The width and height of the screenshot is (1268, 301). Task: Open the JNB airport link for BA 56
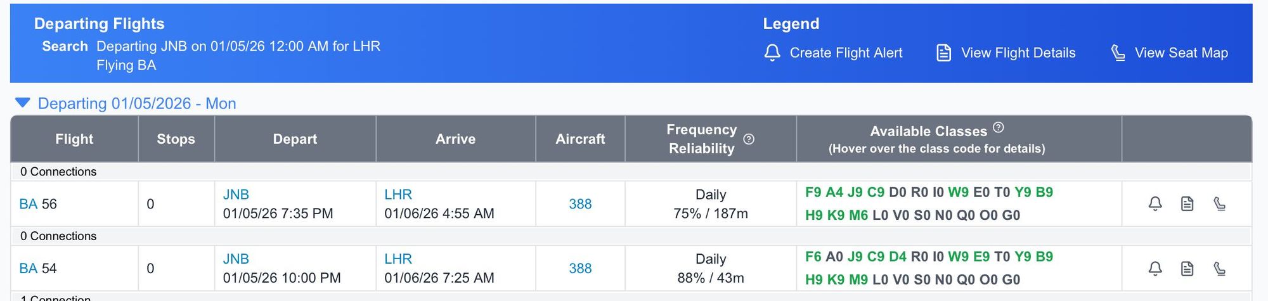236,195
